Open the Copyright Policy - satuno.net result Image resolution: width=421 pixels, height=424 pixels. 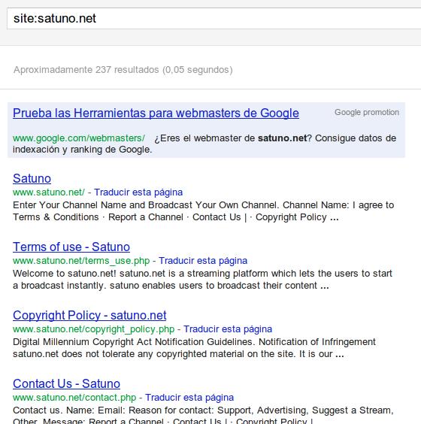(x=89, y=315)
